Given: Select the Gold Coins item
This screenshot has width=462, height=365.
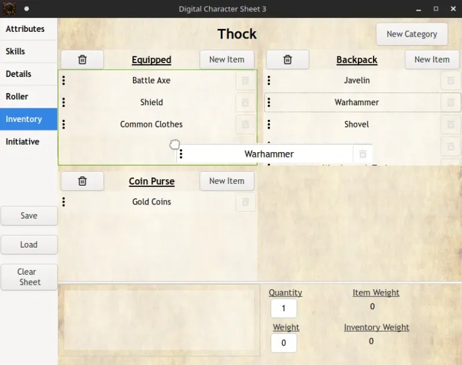Looking at the screenshot, I should coord(151,202).
